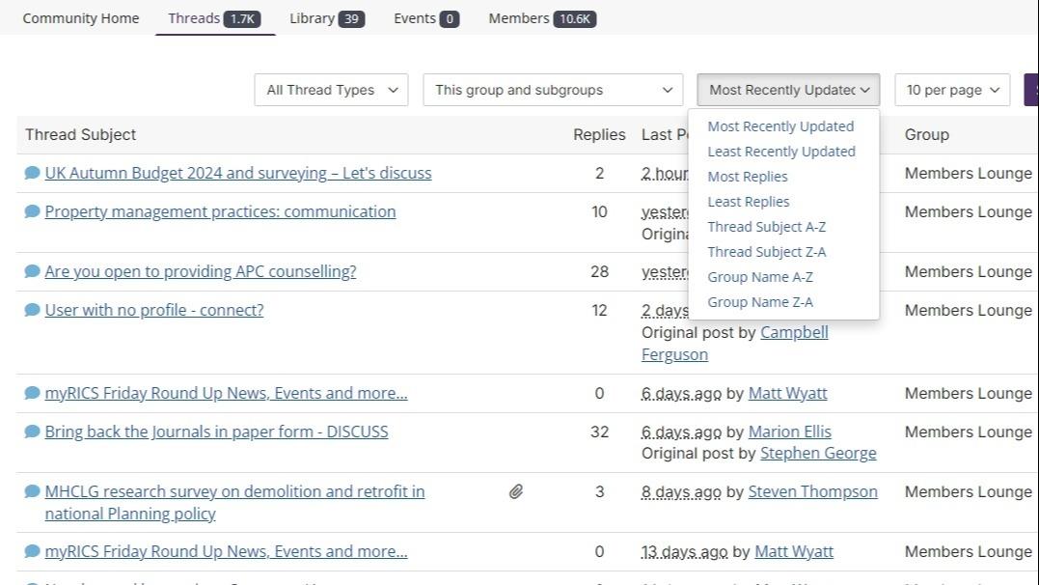
Task: Click chat icon beside APC counselling thread
Action: point(32,271)
